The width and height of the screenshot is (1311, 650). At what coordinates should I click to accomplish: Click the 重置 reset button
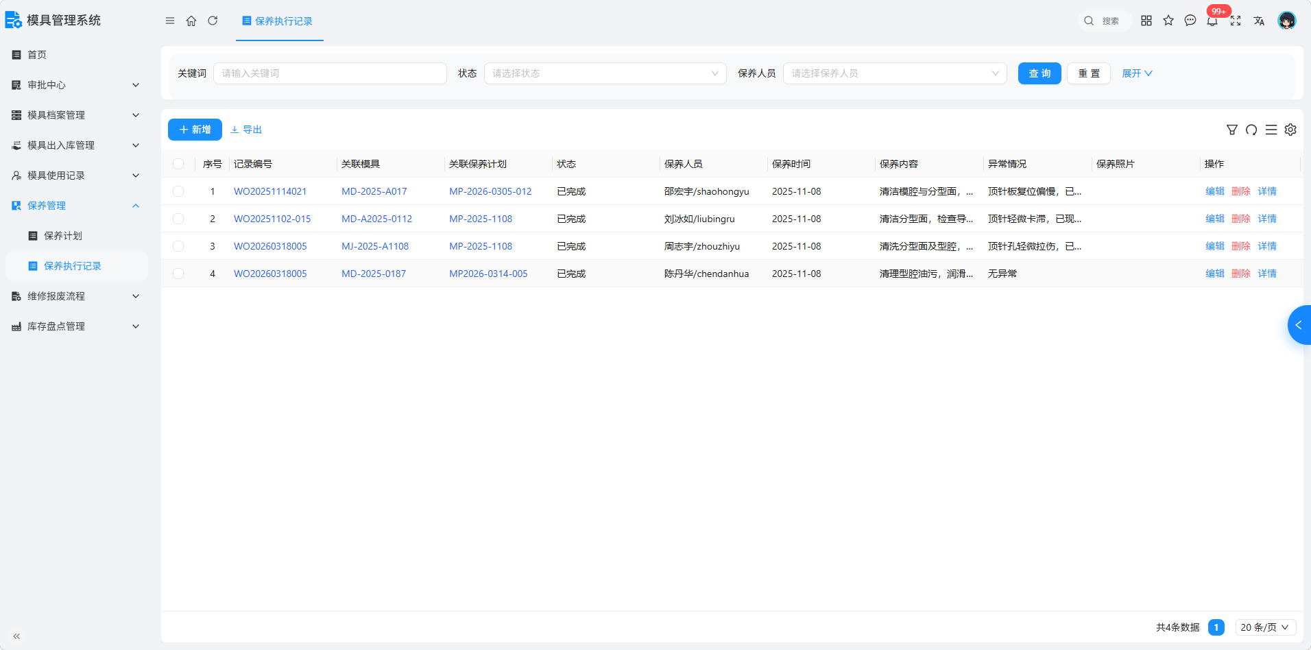tap(1089, 73)
